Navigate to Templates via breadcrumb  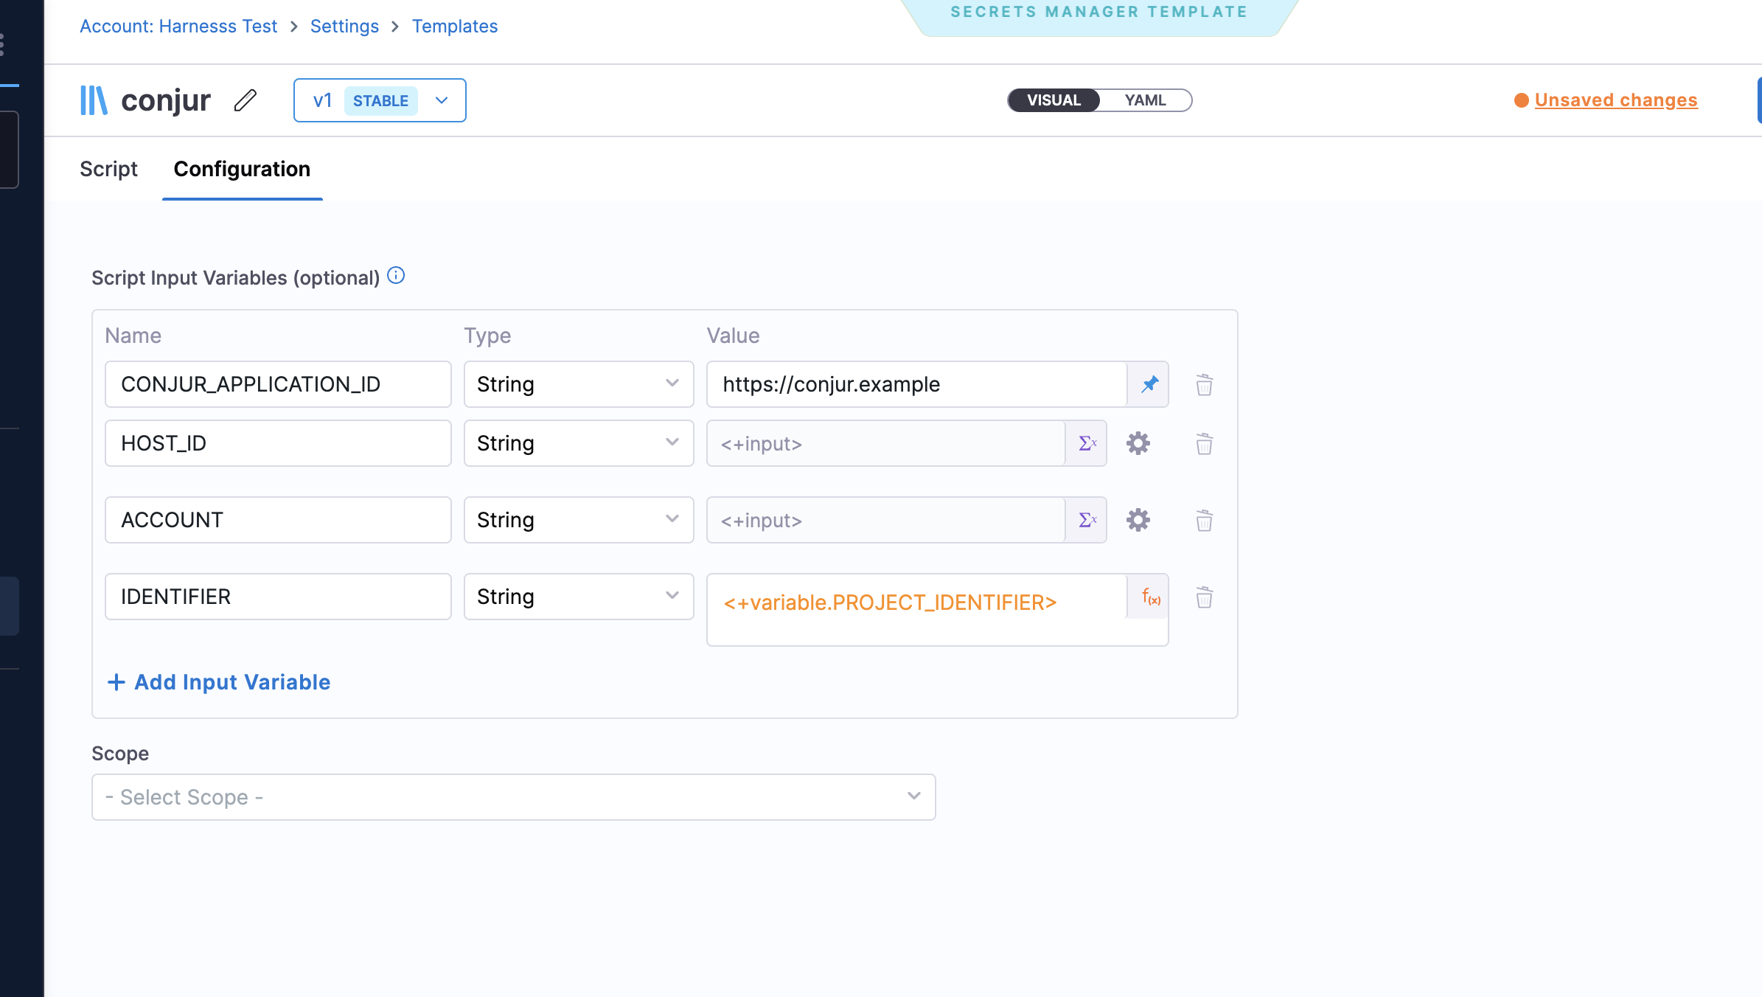454,26
